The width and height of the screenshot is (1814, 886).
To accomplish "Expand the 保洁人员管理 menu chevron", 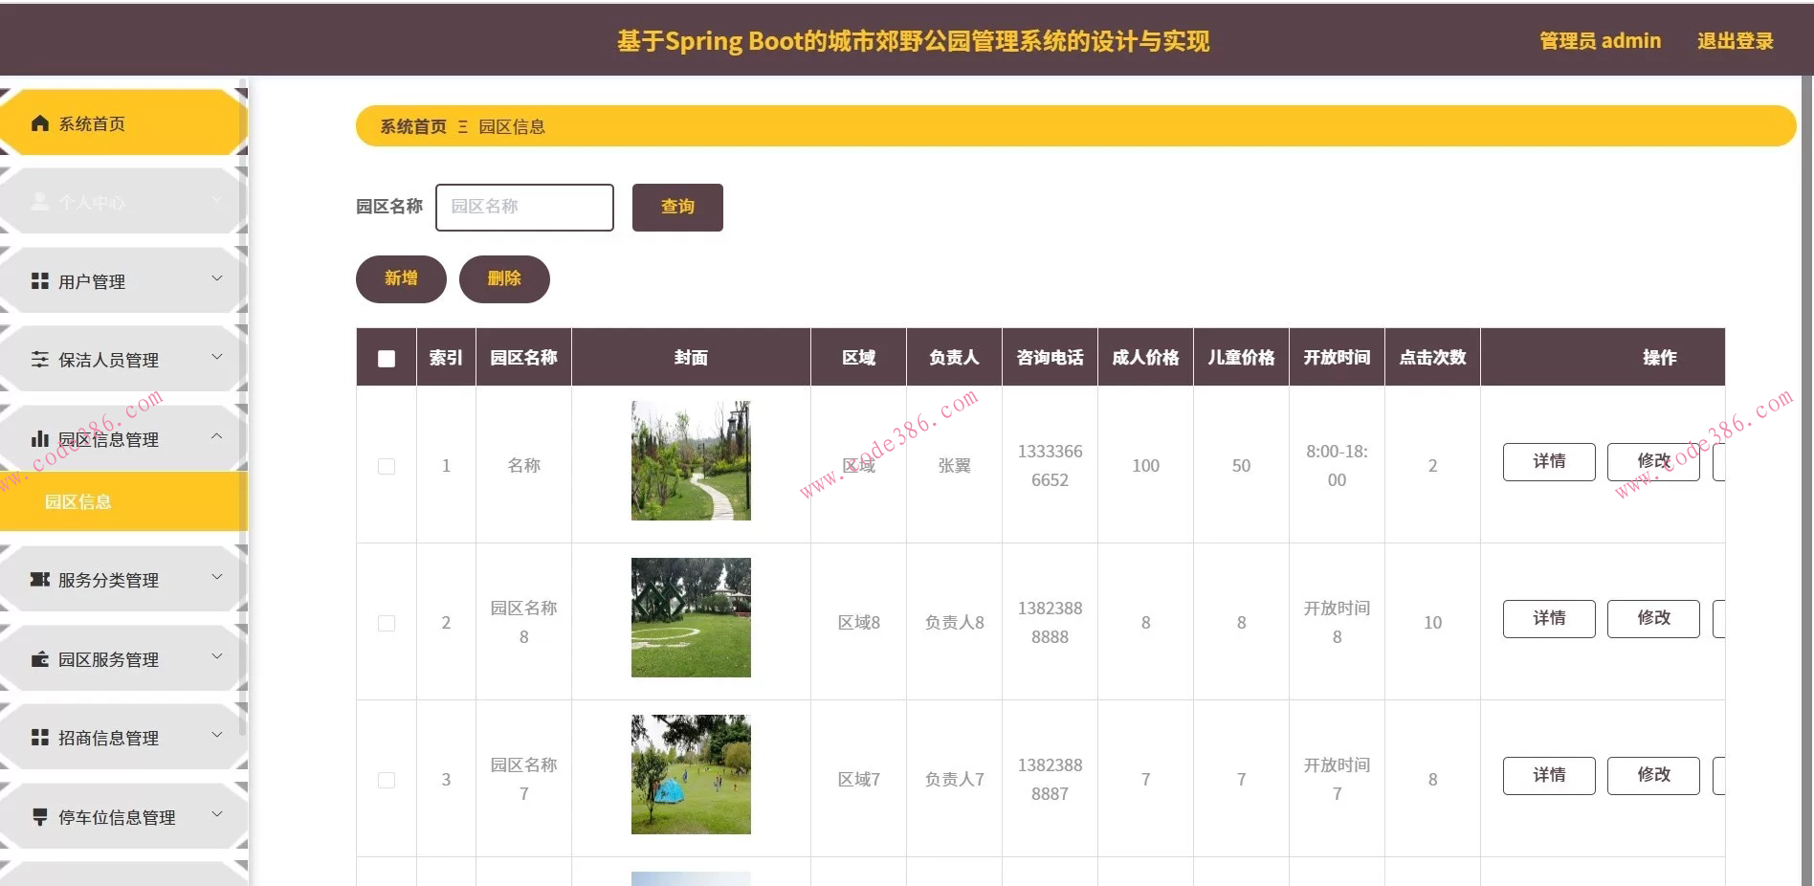I will [217, 357].
